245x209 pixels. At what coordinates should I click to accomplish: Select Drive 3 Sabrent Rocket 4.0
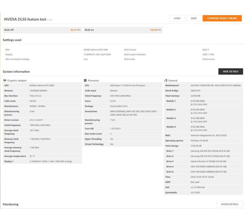tap(208, 161)
